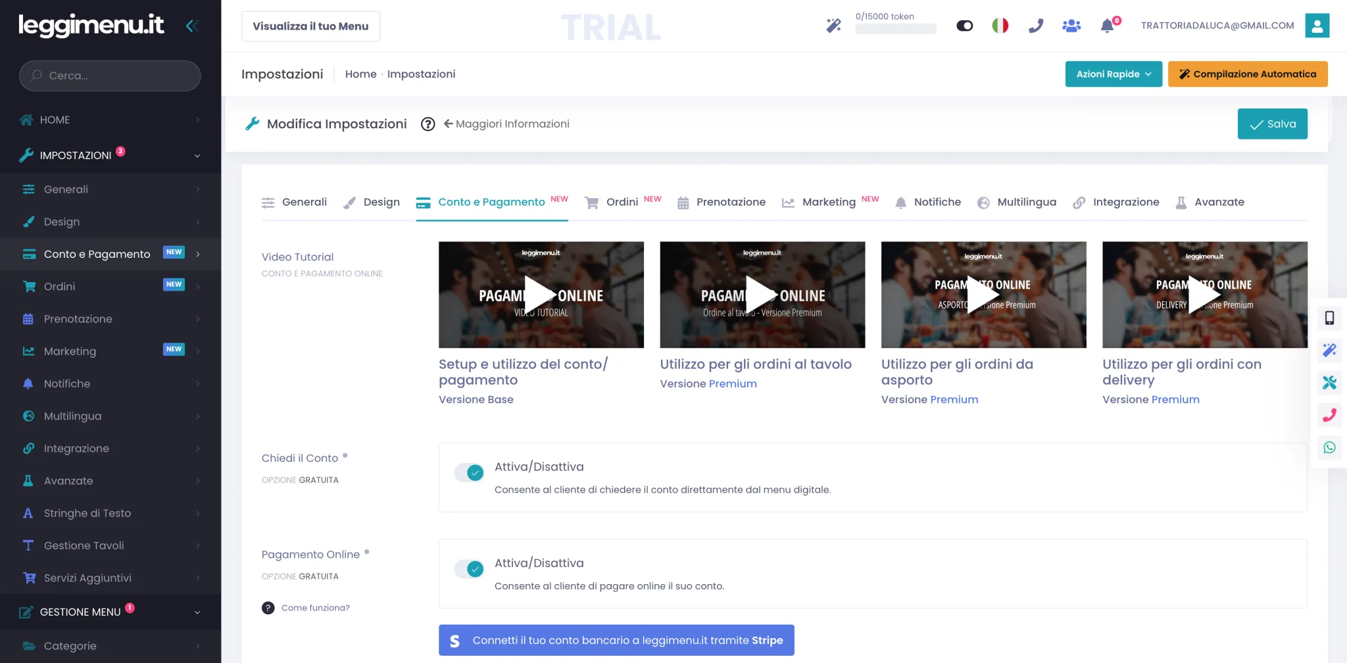Expand Marketing sidebar chevron
The height and width of the screenshot is (663, 1347).
point(197,351)
